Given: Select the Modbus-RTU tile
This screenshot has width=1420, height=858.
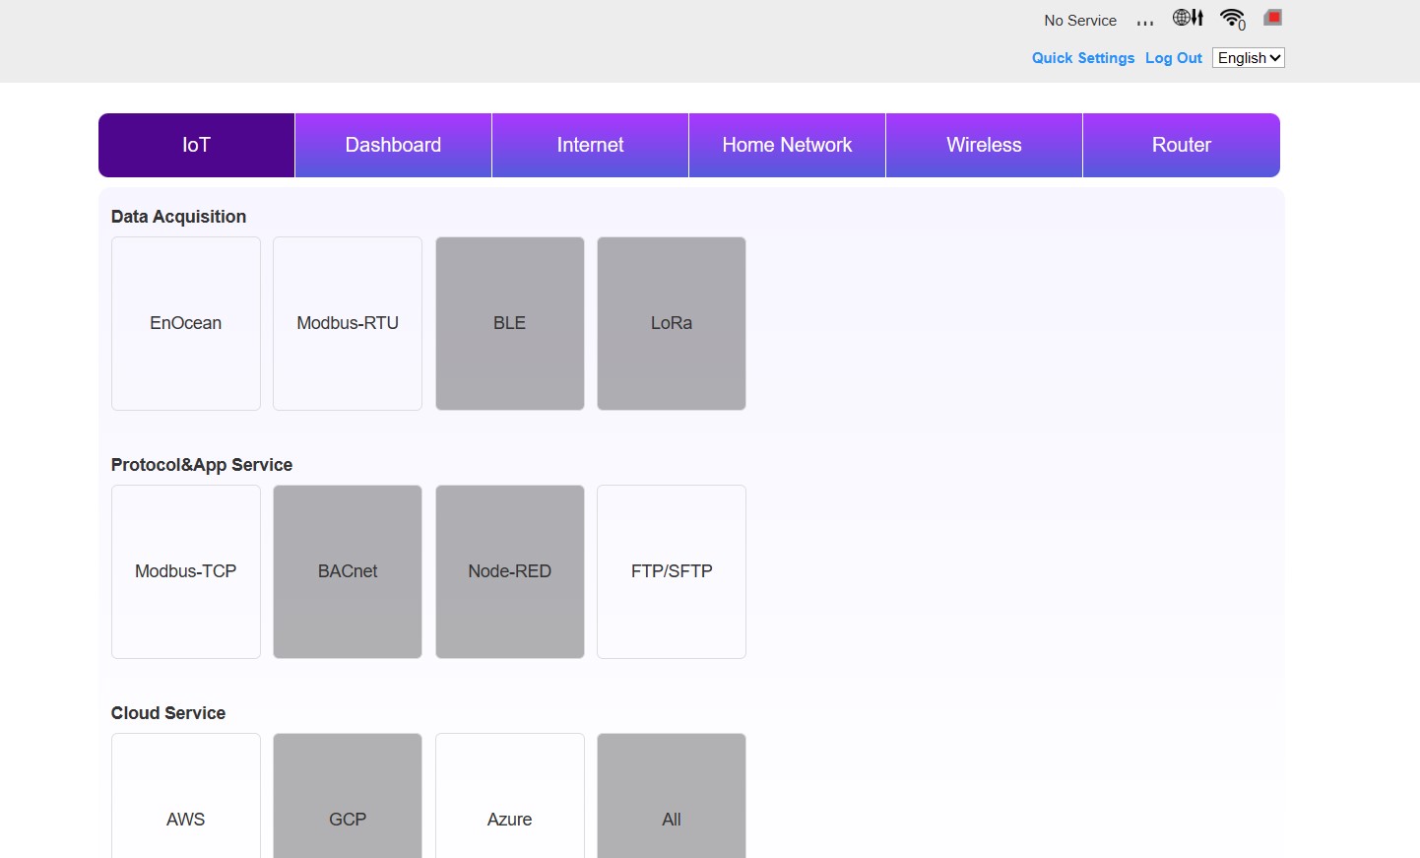Looking at the screenshot, I should click(348, 323).
